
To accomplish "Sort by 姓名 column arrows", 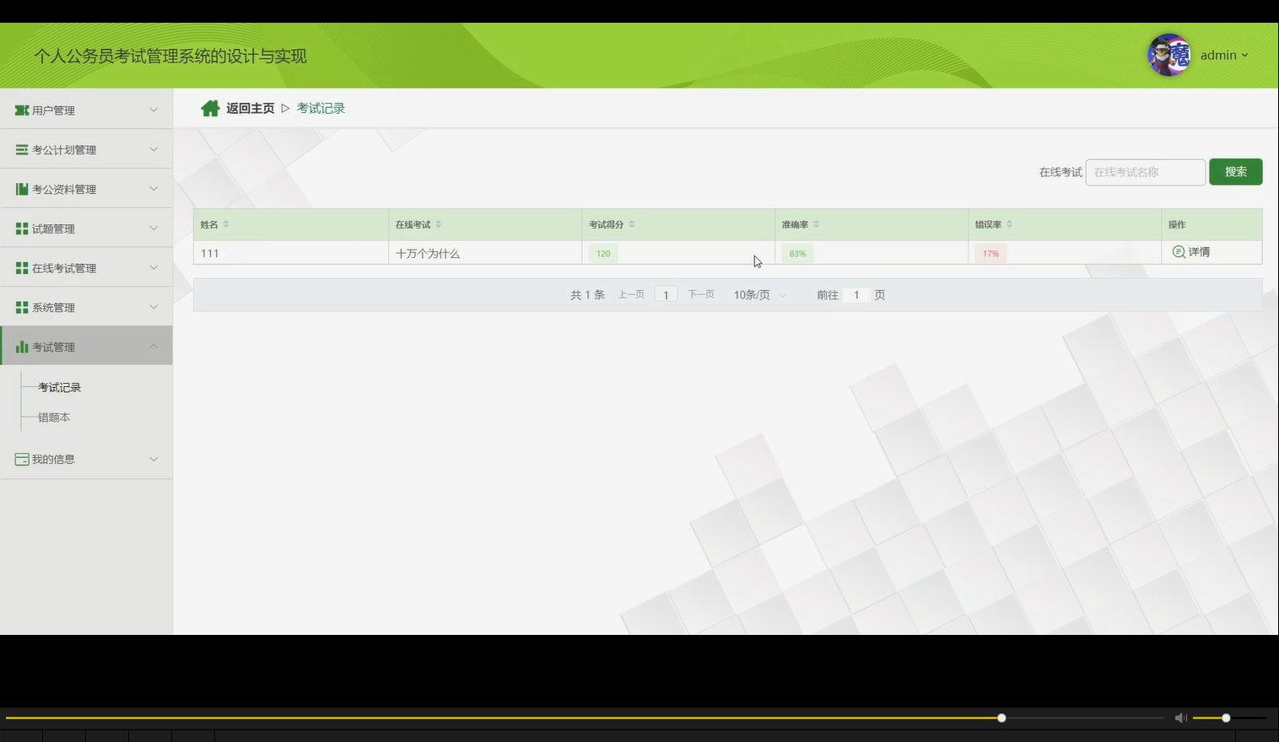I will [x=226, y=224].
